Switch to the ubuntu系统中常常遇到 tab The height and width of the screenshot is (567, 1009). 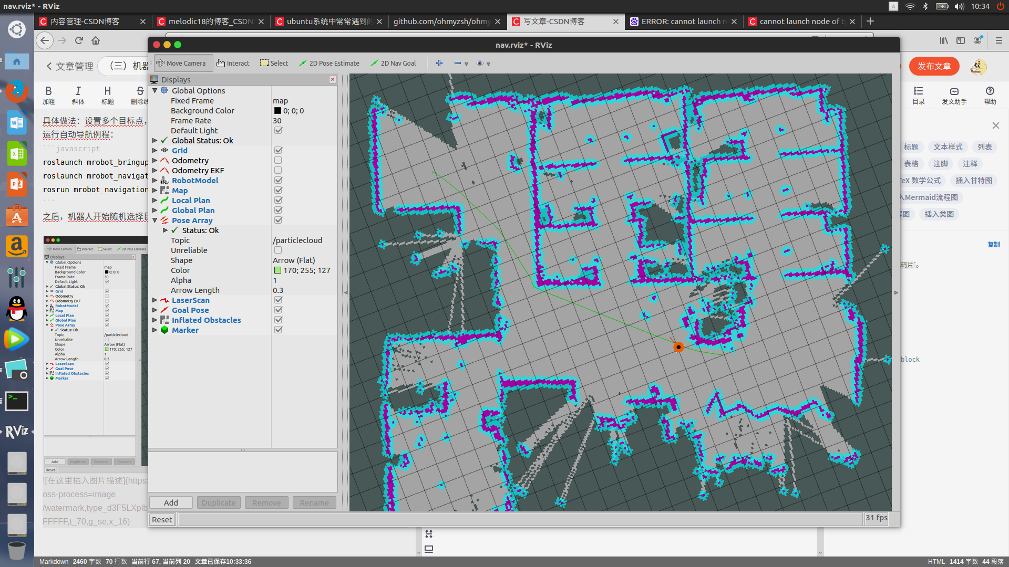click(328, 22)
